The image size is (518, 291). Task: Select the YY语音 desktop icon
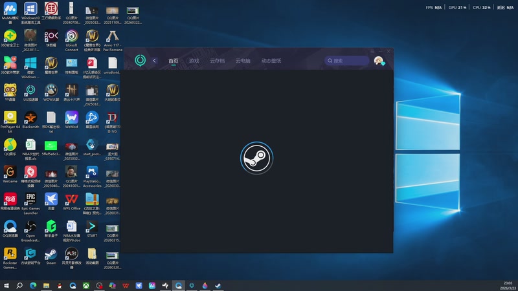click(x=10, y=92)
